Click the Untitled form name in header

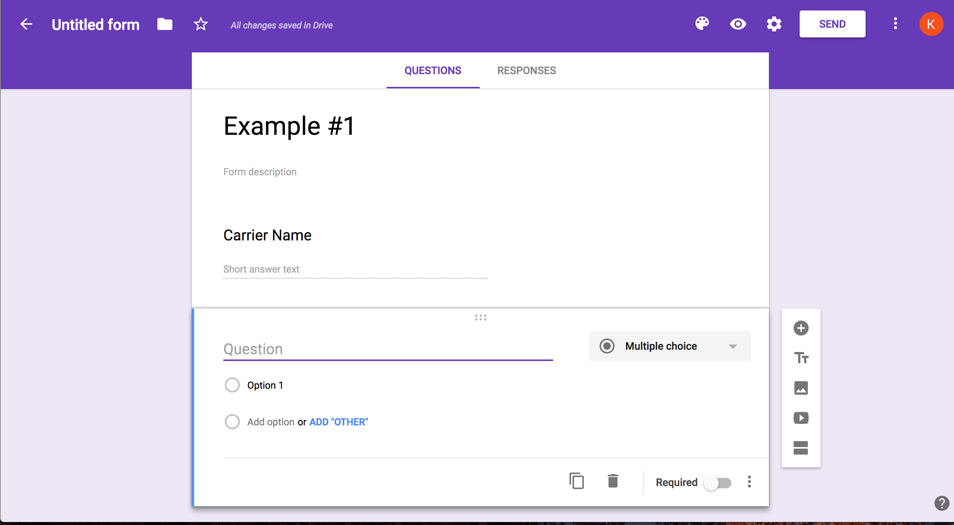tap(96, 25)
